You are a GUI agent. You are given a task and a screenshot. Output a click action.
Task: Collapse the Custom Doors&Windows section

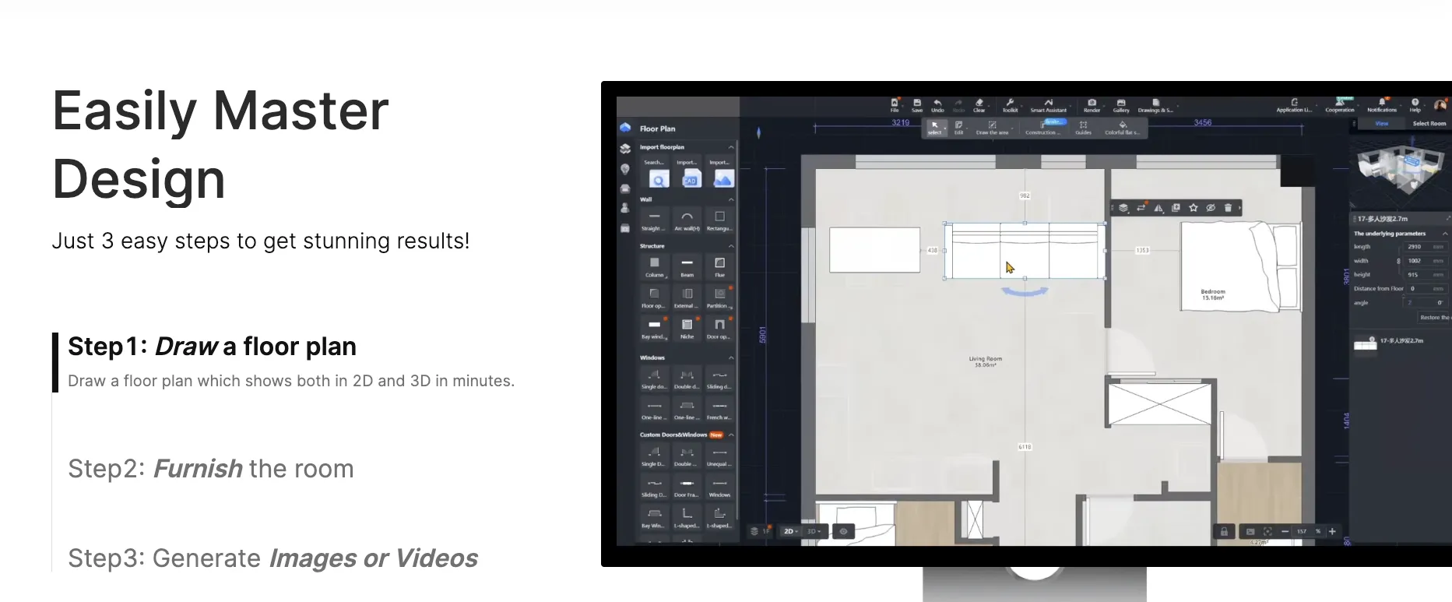tap(730, 435)
